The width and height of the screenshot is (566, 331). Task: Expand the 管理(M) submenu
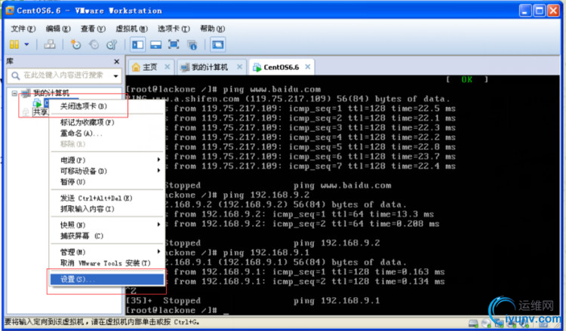click(x=107, y=252)
